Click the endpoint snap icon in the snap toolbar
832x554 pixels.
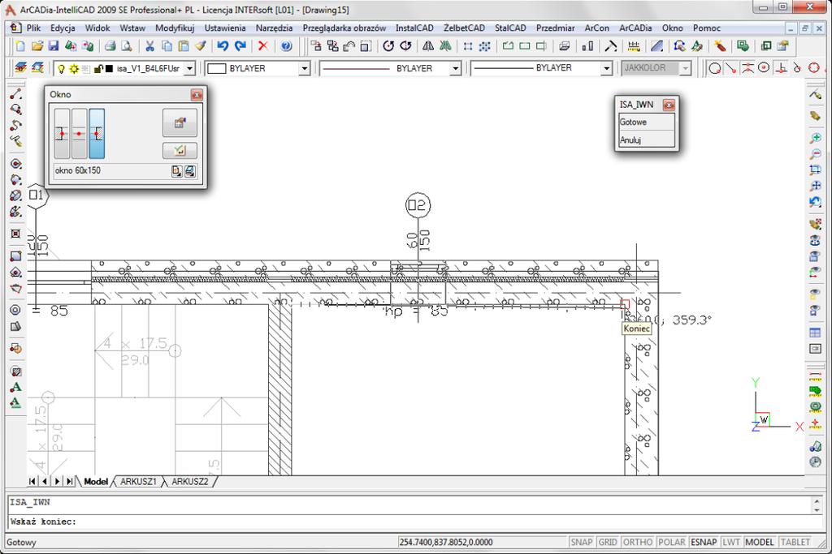click(x=730, y=68)
